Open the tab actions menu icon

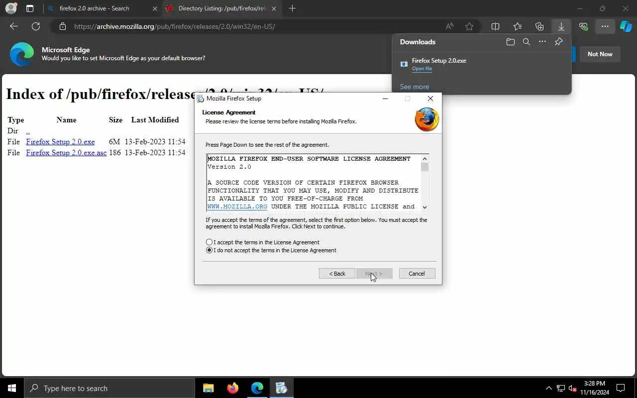[30, 8]
